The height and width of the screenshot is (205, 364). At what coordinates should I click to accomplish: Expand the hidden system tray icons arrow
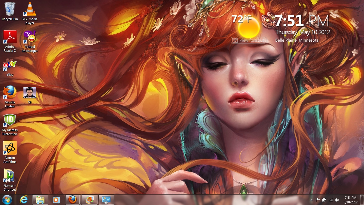(311, 200)
